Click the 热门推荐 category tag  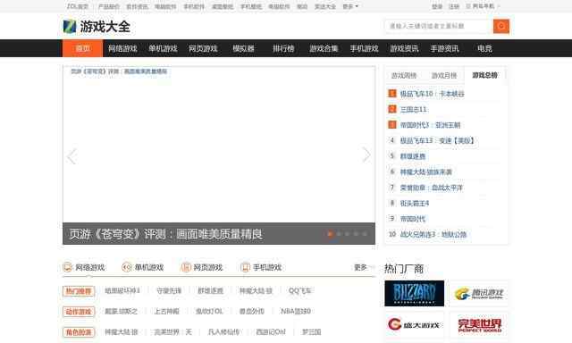[x=79, y=291]
